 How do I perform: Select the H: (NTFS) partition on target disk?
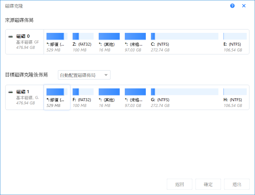236,92
